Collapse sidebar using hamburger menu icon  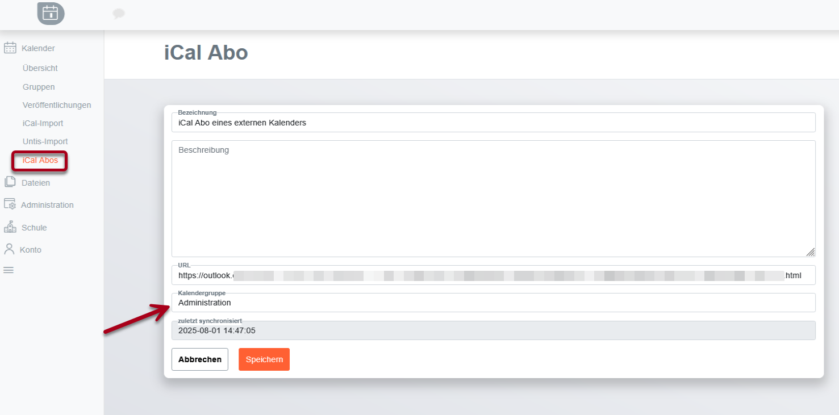(9, 270)
